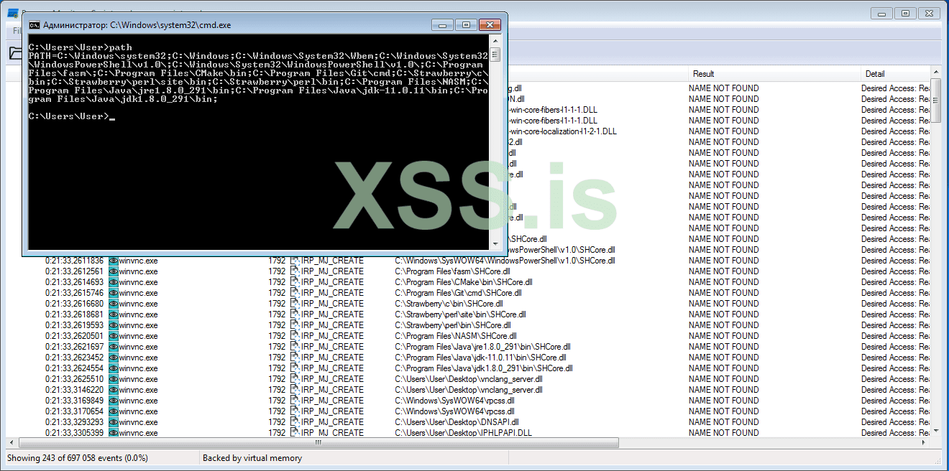Sort events by the Result column header
The height and width of the screenshot is (471, 949).
pyautogui.click(x=705, y=73)
